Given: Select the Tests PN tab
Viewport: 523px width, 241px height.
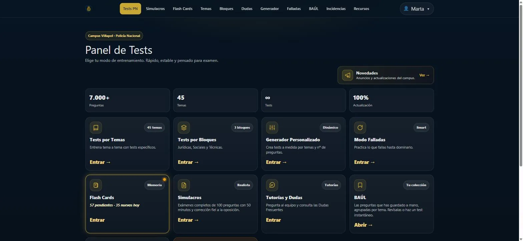Looking at the screenshot, I should (x=130, y=9).
